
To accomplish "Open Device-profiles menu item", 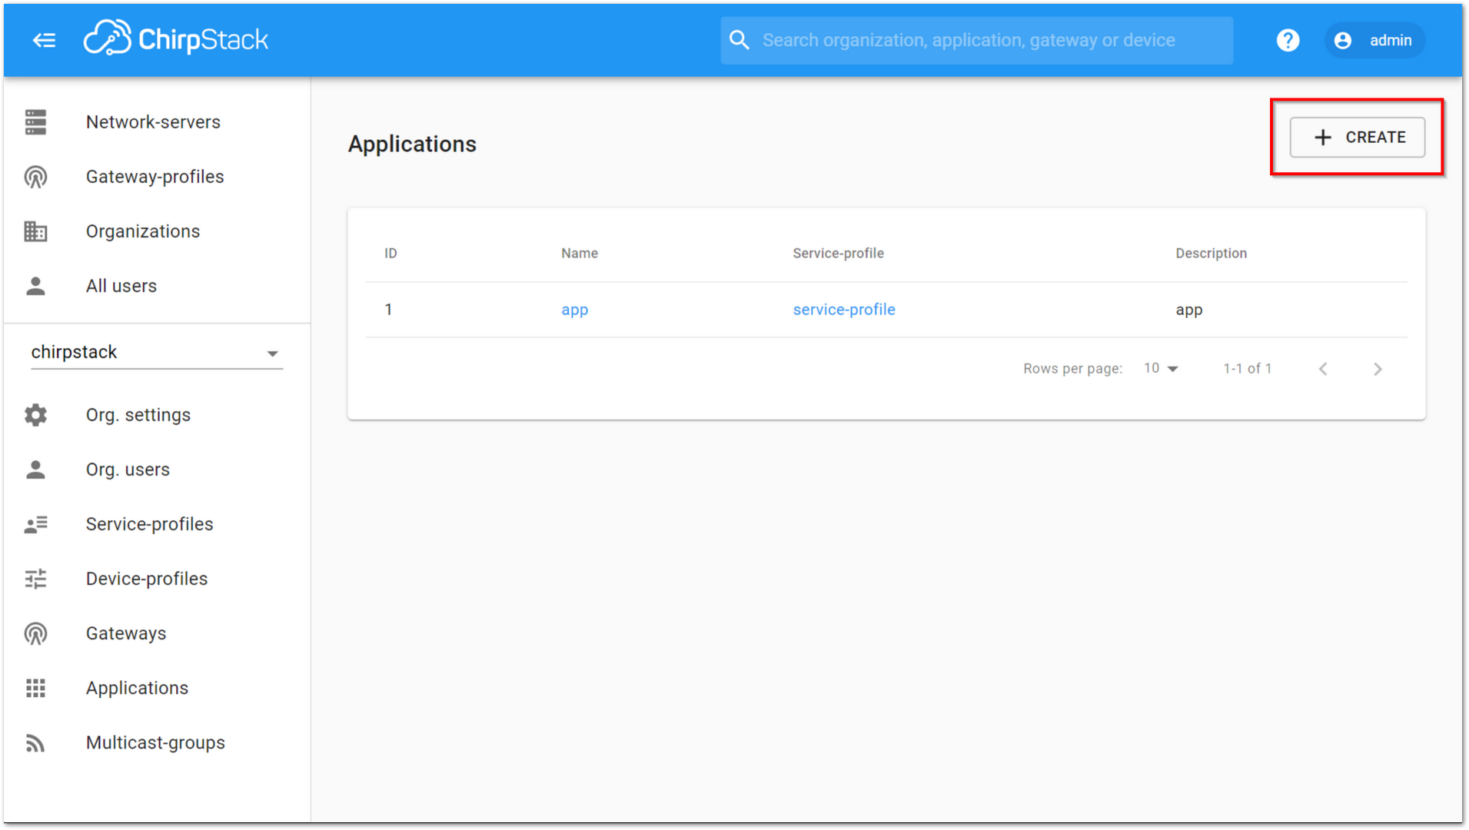I will (x=157, y=579).
